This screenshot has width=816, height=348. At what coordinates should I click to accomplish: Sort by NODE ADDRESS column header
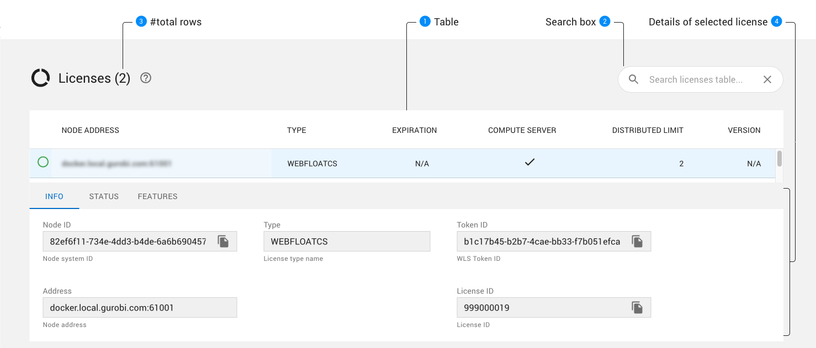pos(91,131)
